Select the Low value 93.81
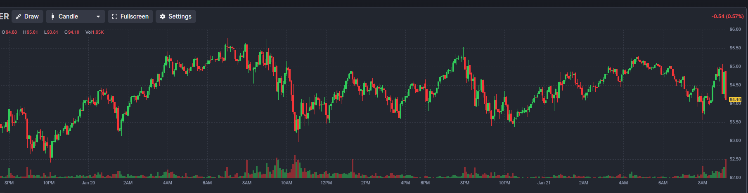Screen dimensions: 748x193 tap(52, 32)
